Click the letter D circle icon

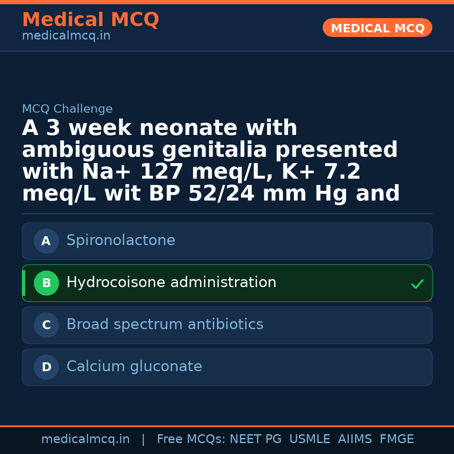click(46, 367)
